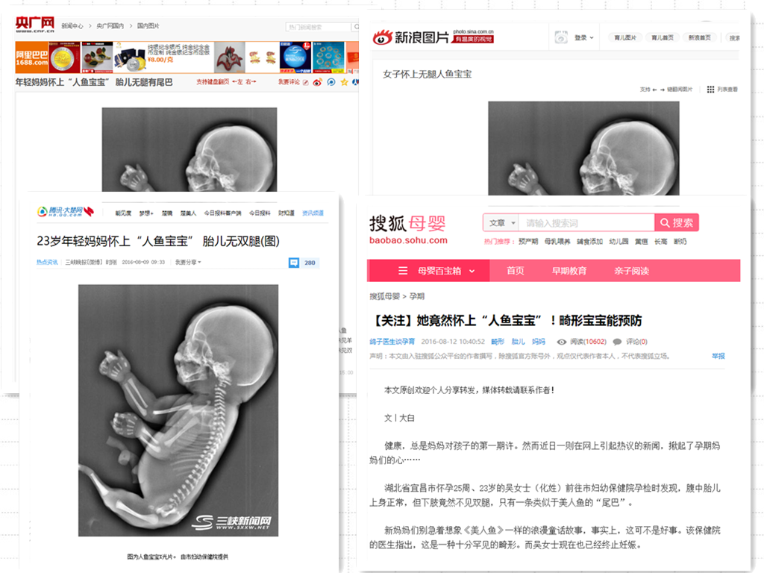Open the gold coin ad thumbnail
Screen dimensions: 764x573
[x=64, y=58]
